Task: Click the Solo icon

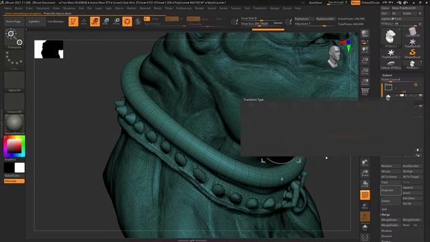Action: tap(365, 227)
